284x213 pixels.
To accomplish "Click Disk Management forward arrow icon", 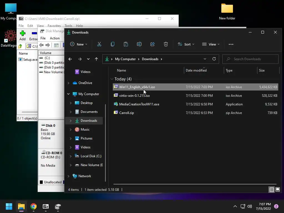I will coord(48,45).
